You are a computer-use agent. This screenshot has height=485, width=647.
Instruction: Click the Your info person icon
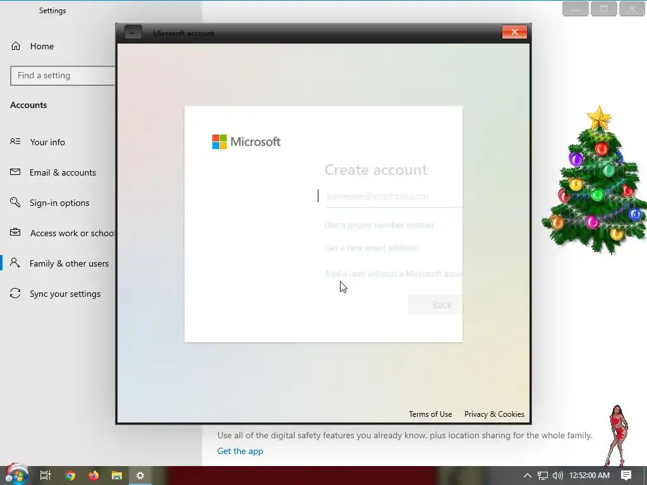[x=15, y=141]
